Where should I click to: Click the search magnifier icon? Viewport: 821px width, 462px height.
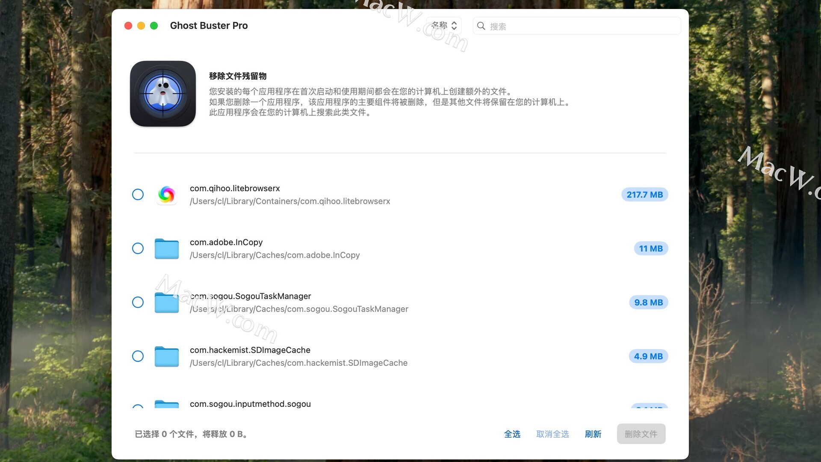pos(481,26)
